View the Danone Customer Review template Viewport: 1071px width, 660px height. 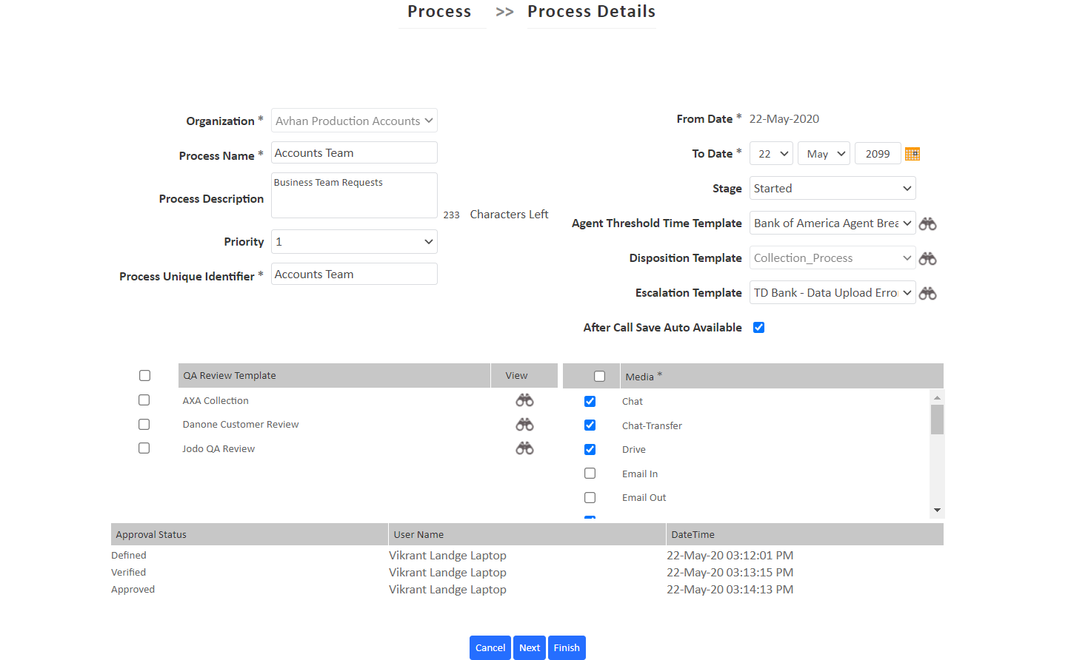click(x=524, y=424)
